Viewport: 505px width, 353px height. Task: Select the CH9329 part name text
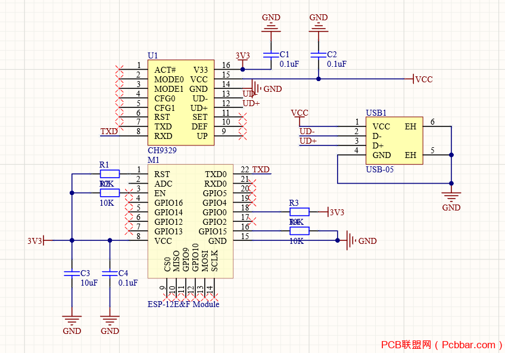(162, 150)
